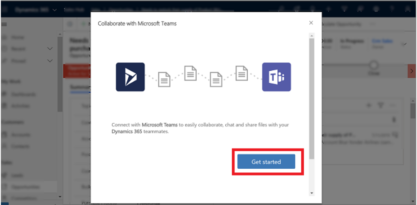Click the help question mark icon
Viewport: 417px width, 205px height.
[392, 9]
